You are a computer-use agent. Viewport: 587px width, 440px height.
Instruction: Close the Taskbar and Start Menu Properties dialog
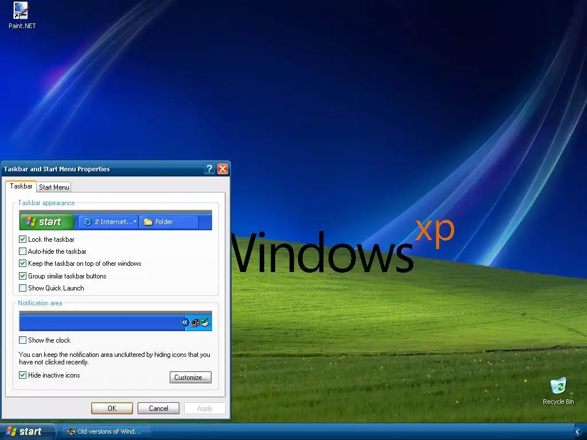click(223, 169)
